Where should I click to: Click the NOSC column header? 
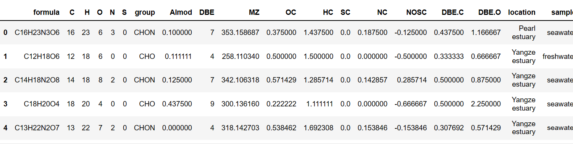coord(416,12)
